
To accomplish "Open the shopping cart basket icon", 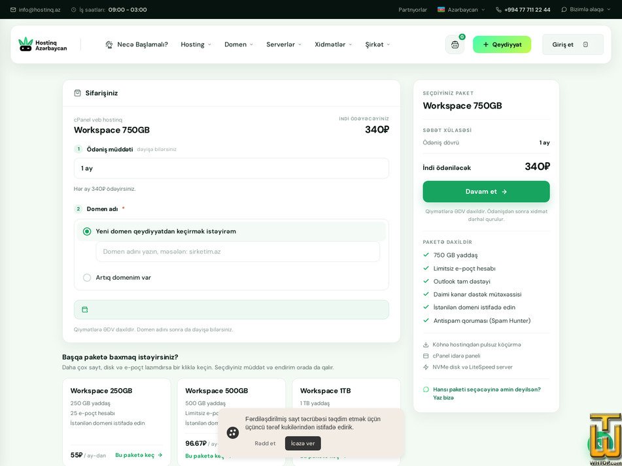I will point(455,45).
